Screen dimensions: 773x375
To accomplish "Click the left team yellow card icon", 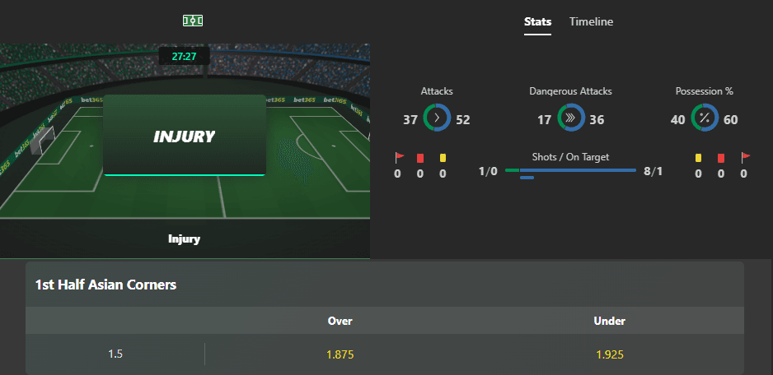I will click(x=443, y=158).
